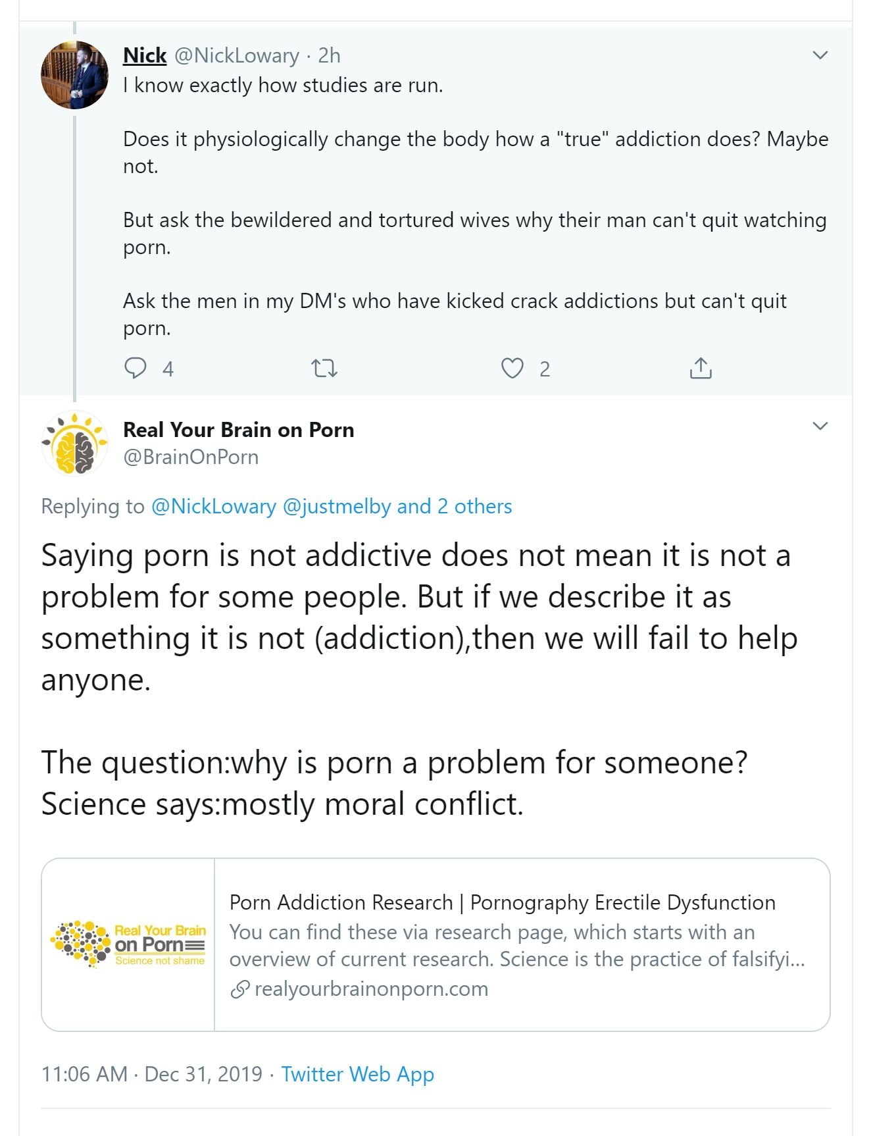This screenshot has height=1136, width=871.
Task: Expand the "and 2 others" link
Action: tap(454, 506)
